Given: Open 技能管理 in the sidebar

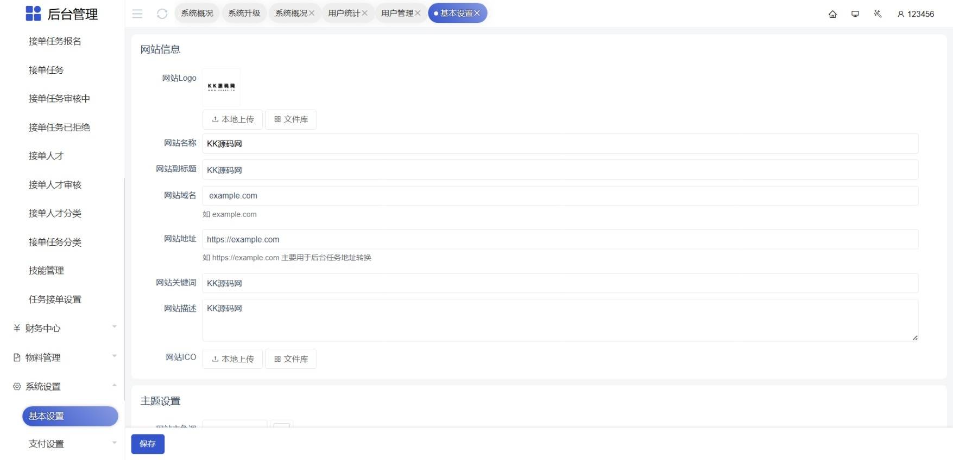Looking at the screenshot, I should pos(46,271).
